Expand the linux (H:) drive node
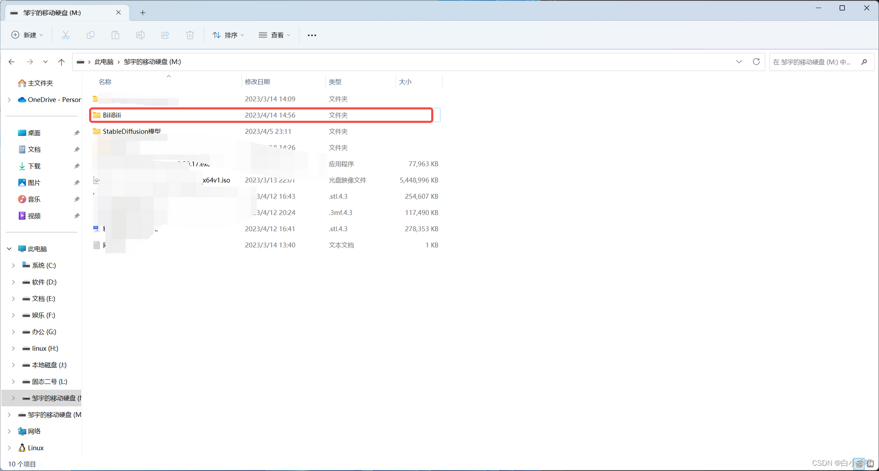879x471 pixels. (13, 348)
